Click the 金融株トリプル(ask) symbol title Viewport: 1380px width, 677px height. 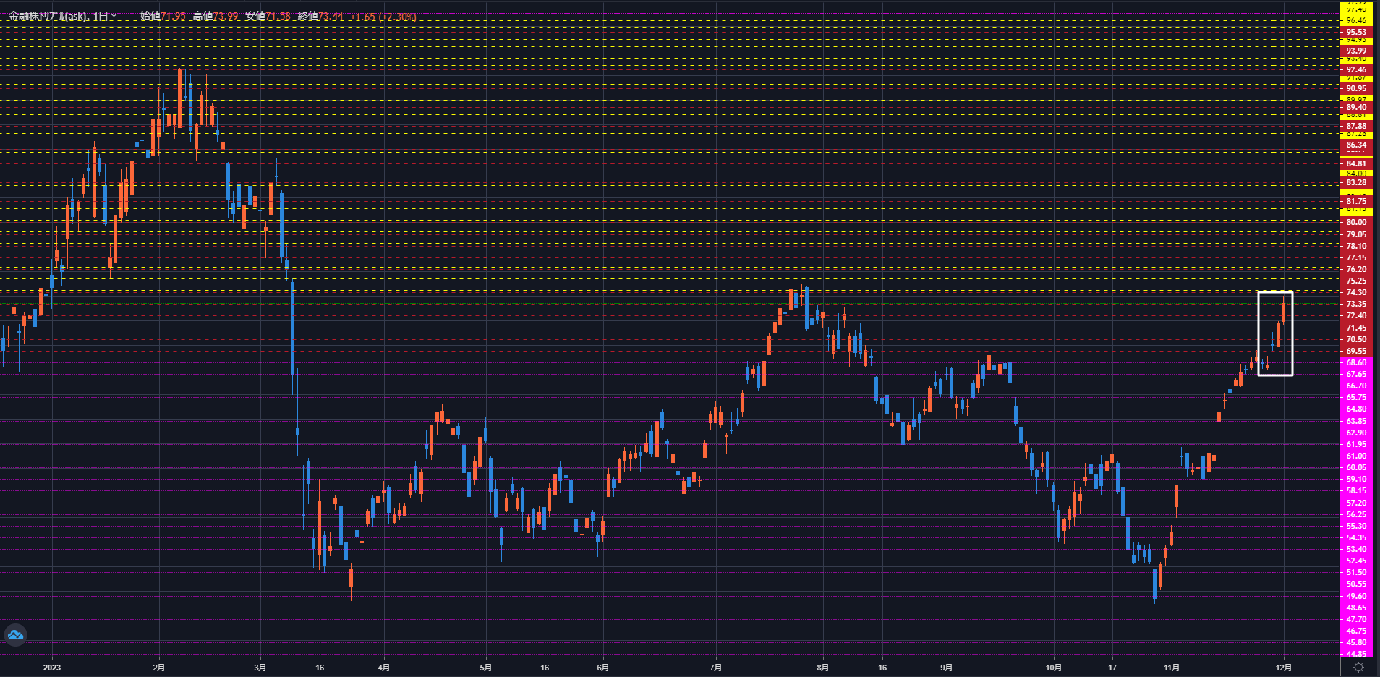(x=48, y=16)
